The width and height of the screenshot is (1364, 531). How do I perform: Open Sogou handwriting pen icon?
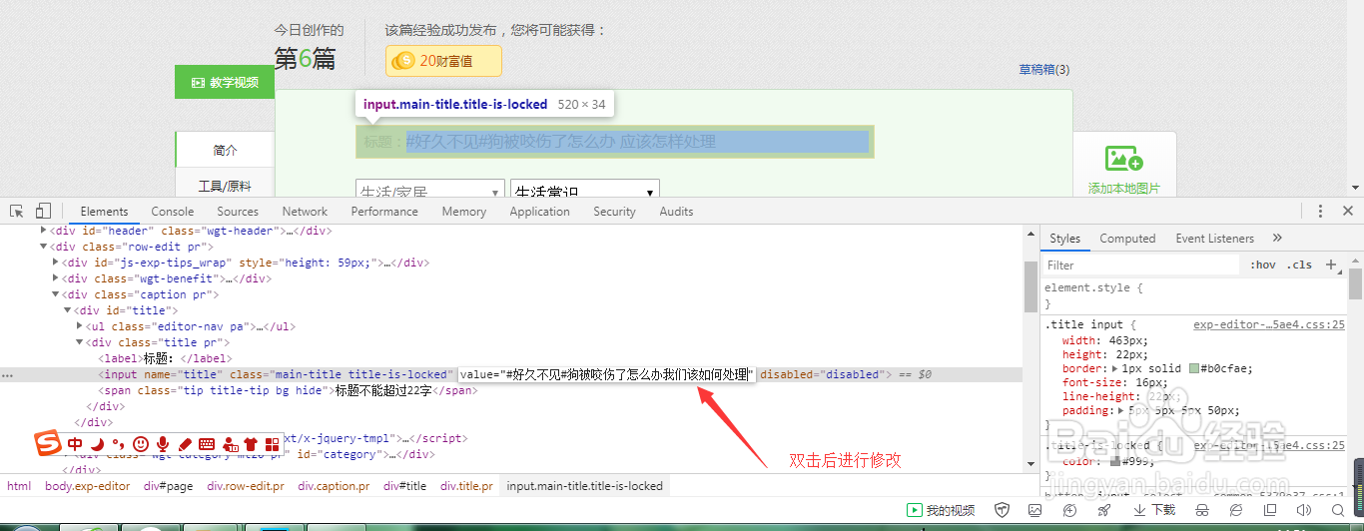185,444
